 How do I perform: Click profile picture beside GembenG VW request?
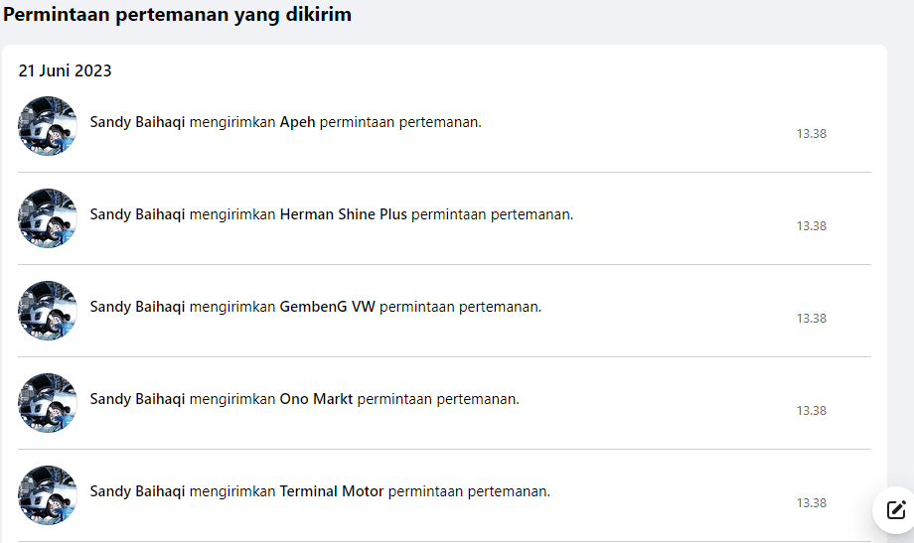click(48, 311)
